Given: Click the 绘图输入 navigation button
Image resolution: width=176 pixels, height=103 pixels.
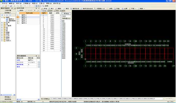Looking at the screenshot, I should click(8, 13).
